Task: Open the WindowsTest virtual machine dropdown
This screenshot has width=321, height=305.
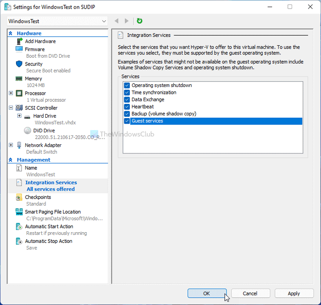Action: pyautogui.click(x=57, y=21)
